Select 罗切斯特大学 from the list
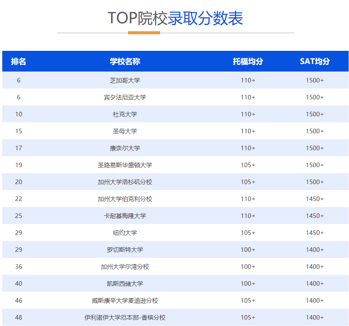The height and width of the screenshot is (326, 349). (125, 250)
